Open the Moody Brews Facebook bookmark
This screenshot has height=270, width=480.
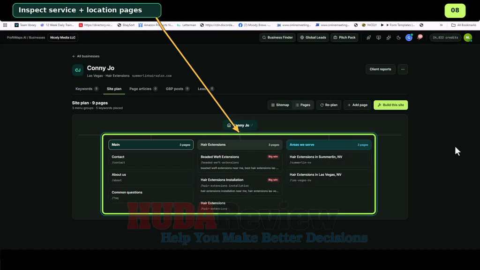point(255,25)
